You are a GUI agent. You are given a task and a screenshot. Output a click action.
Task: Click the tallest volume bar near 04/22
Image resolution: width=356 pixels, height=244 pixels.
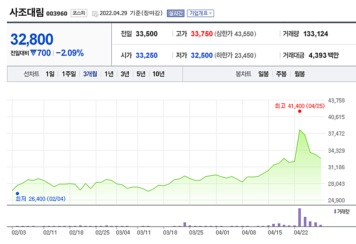(299, 217)
